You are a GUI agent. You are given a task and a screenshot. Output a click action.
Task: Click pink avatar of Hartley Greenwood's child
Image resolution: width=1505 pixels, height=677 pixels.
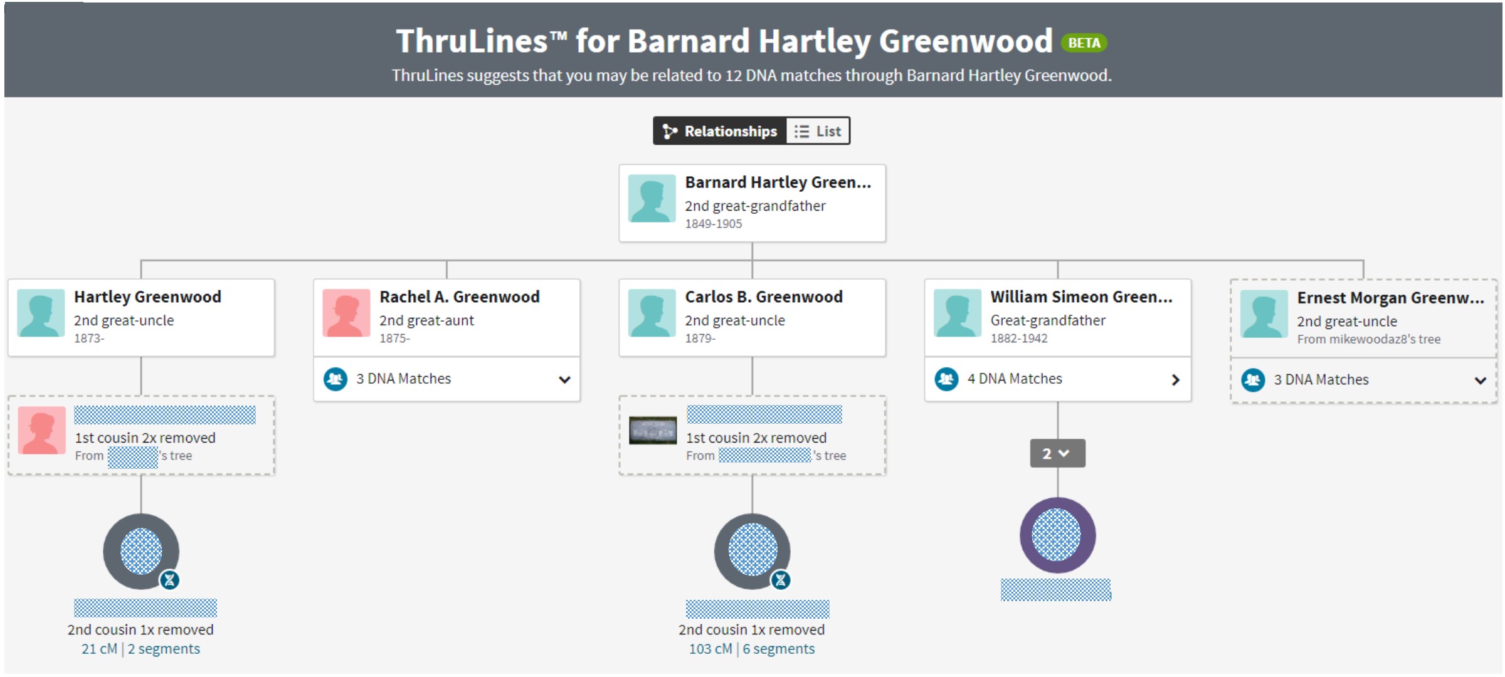click(x=42, y=430)
